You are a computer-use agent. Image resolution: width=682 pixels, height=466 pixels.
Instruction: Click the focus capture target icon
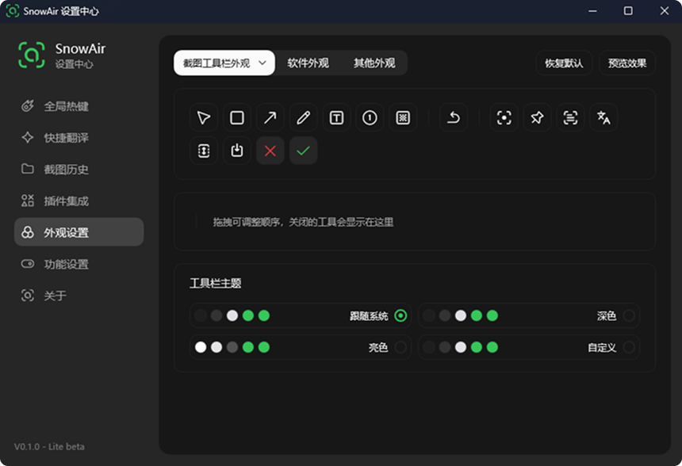[x=504, y=118]
